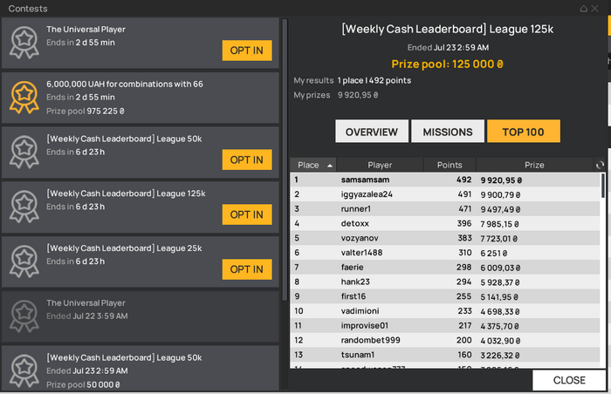Screen dimensions: 611x394
Task: Click the home icon in the Contests title bar
Action: (583, 8)
